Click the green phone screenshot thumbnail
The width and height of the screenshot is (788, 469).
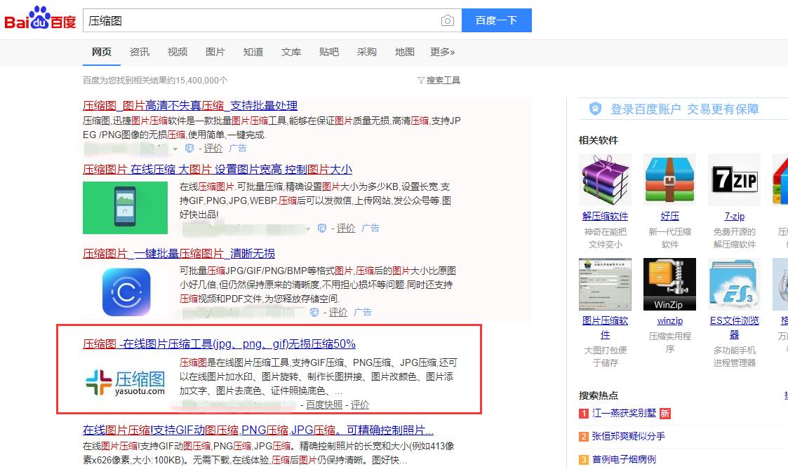(125, 208)
